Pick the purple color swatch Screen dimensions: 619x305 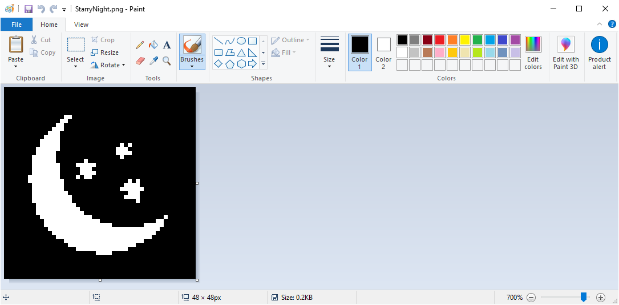515,40
